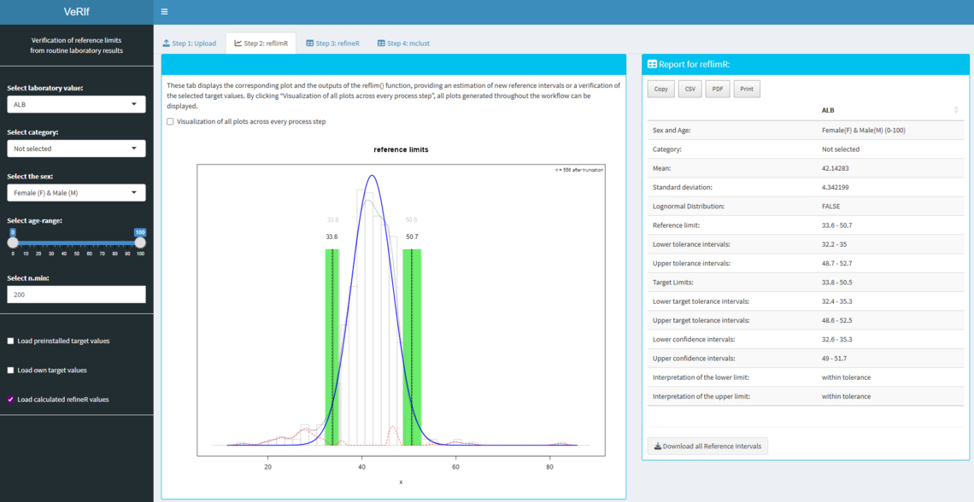Screen dimensions: 974x502
Task: Go to Step 4: mclust tab
Action: click(x=403, y=44)
